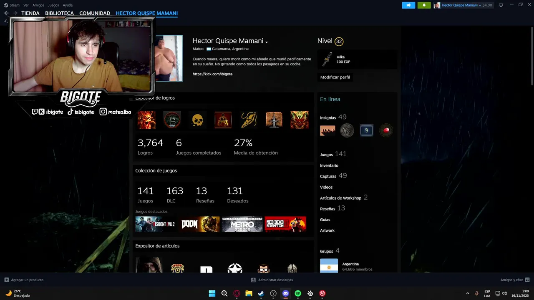Click the 131 Deseados wishlist count
The image size is (534, 300).
point(237,195)
